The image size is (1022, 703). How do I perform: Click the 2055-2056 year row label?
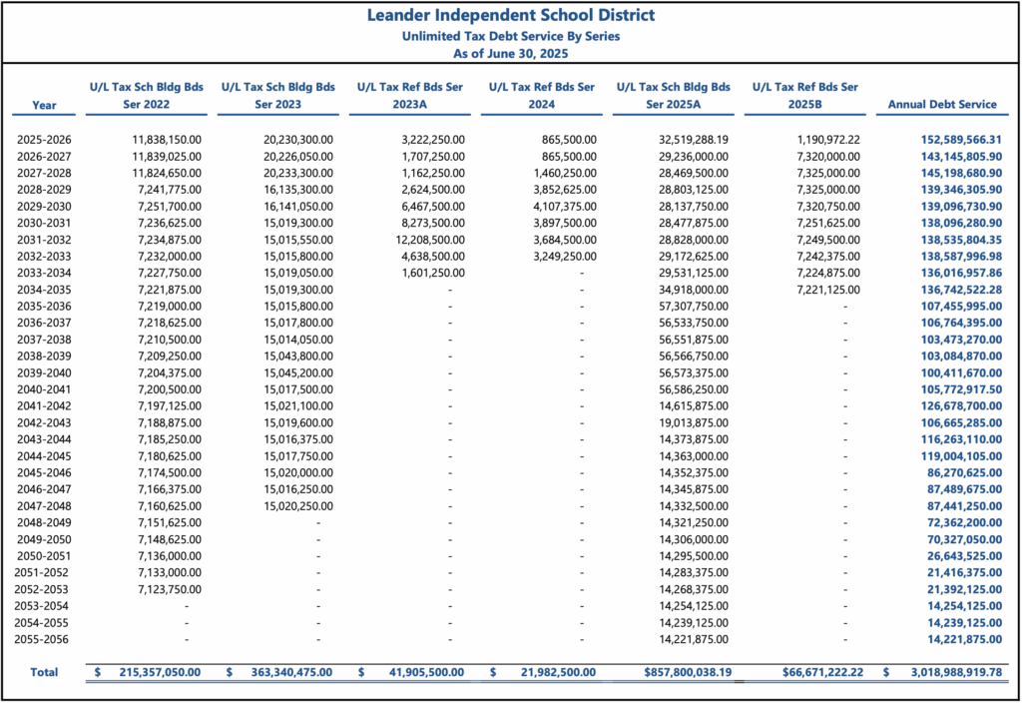point(41,639)
